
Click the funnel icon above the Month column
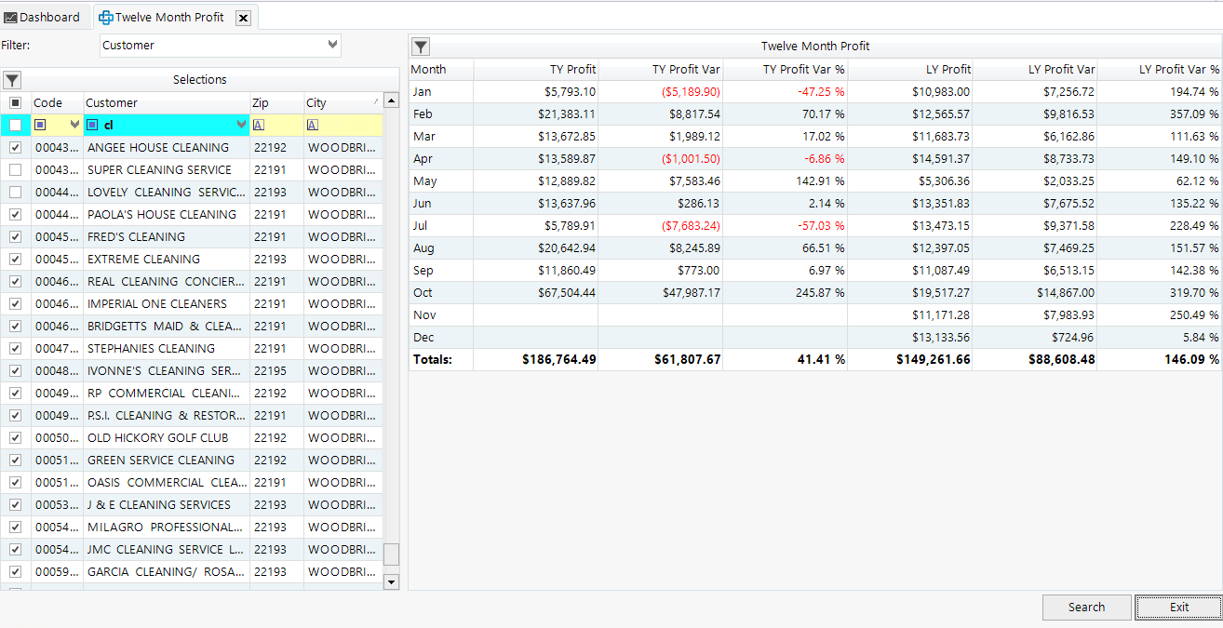[x=420, y=46]
